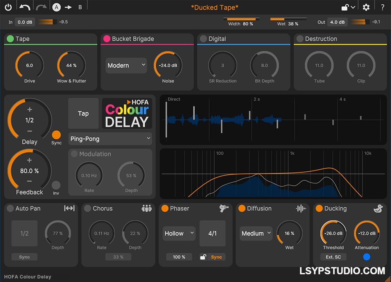
Task: Click the Bucket Brigade Noise knob
Action: (x=168, y=65)
